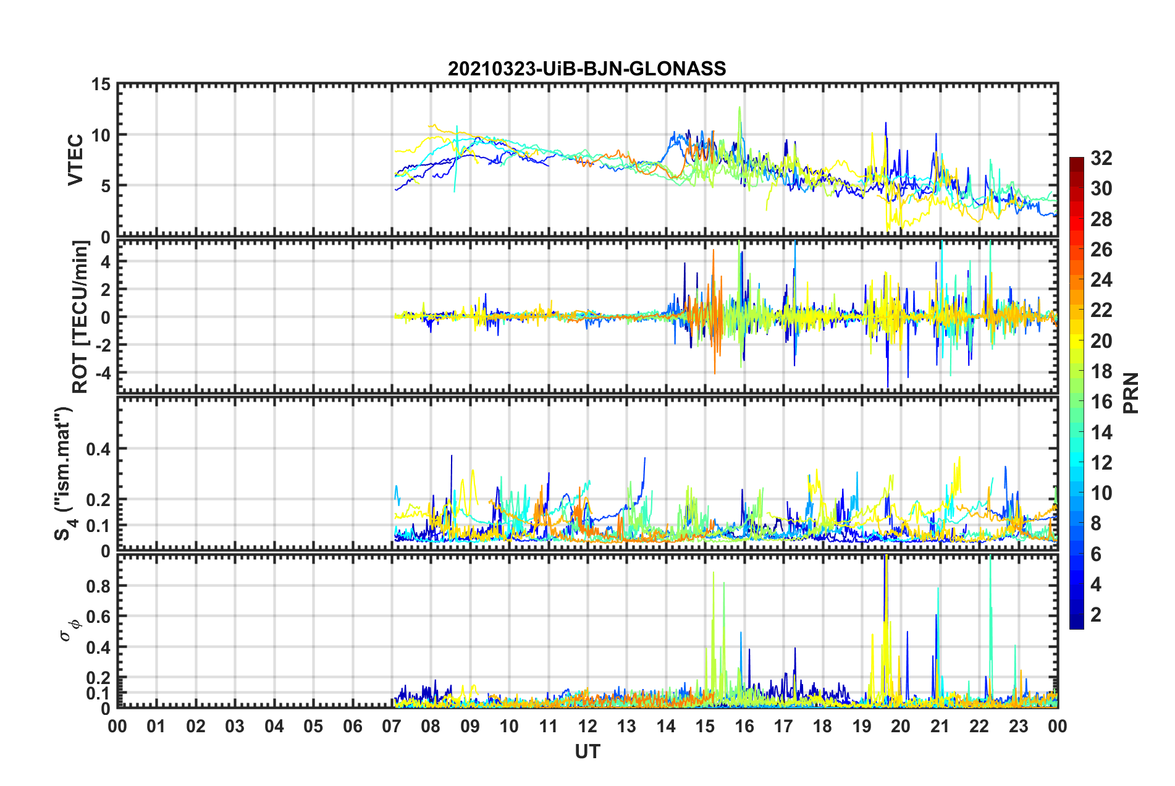Click the ROT tick label -4
Image resolution: width=1175 pixels, height=786 pixels.
pos(103,373)
